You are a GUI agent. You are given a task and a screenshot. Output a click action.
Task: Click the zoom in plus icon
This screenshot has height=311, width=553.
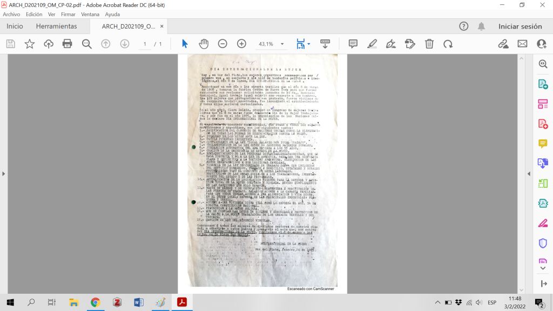(241, 44)
